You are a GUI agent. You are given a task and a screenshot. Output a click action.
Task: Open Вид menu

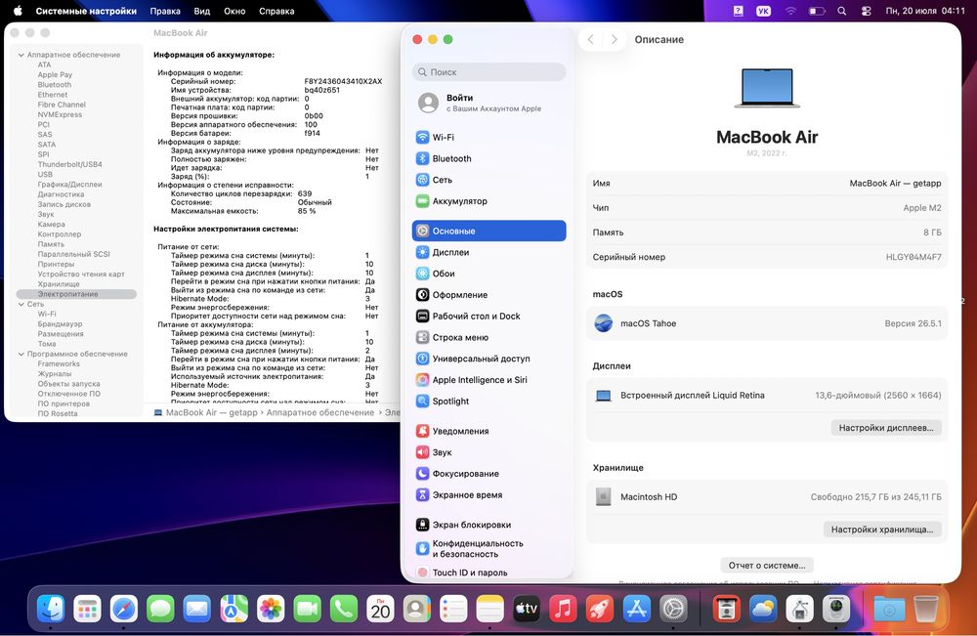coord(202,11)
